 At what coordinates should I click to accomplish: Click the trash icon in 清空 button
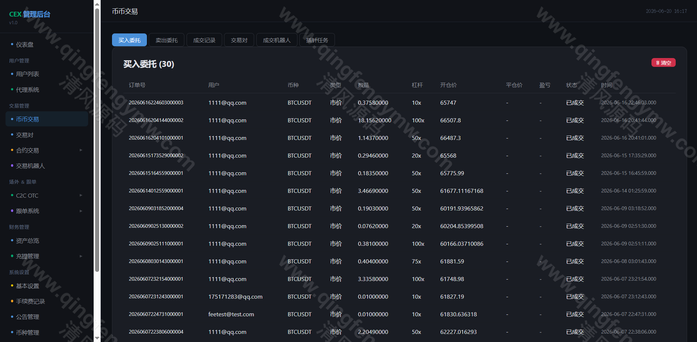point(658,63)
